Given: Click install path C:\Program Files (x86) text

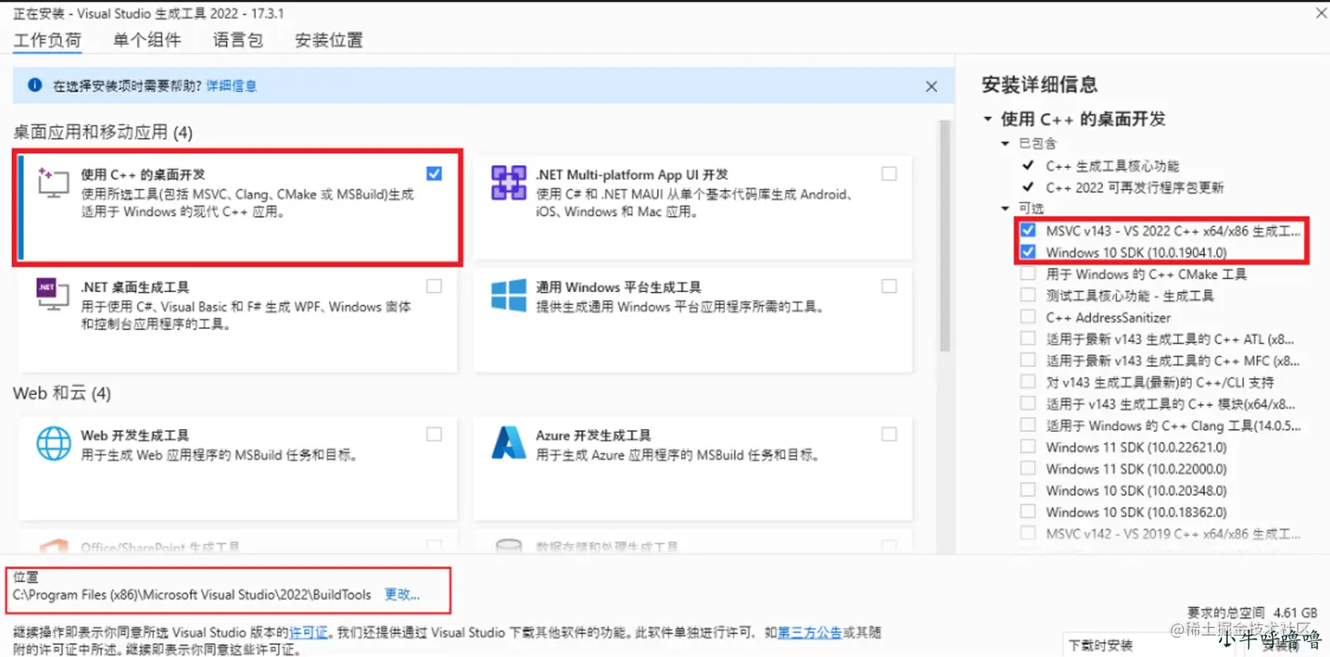Looking at the screenshot, I should 192,595.
